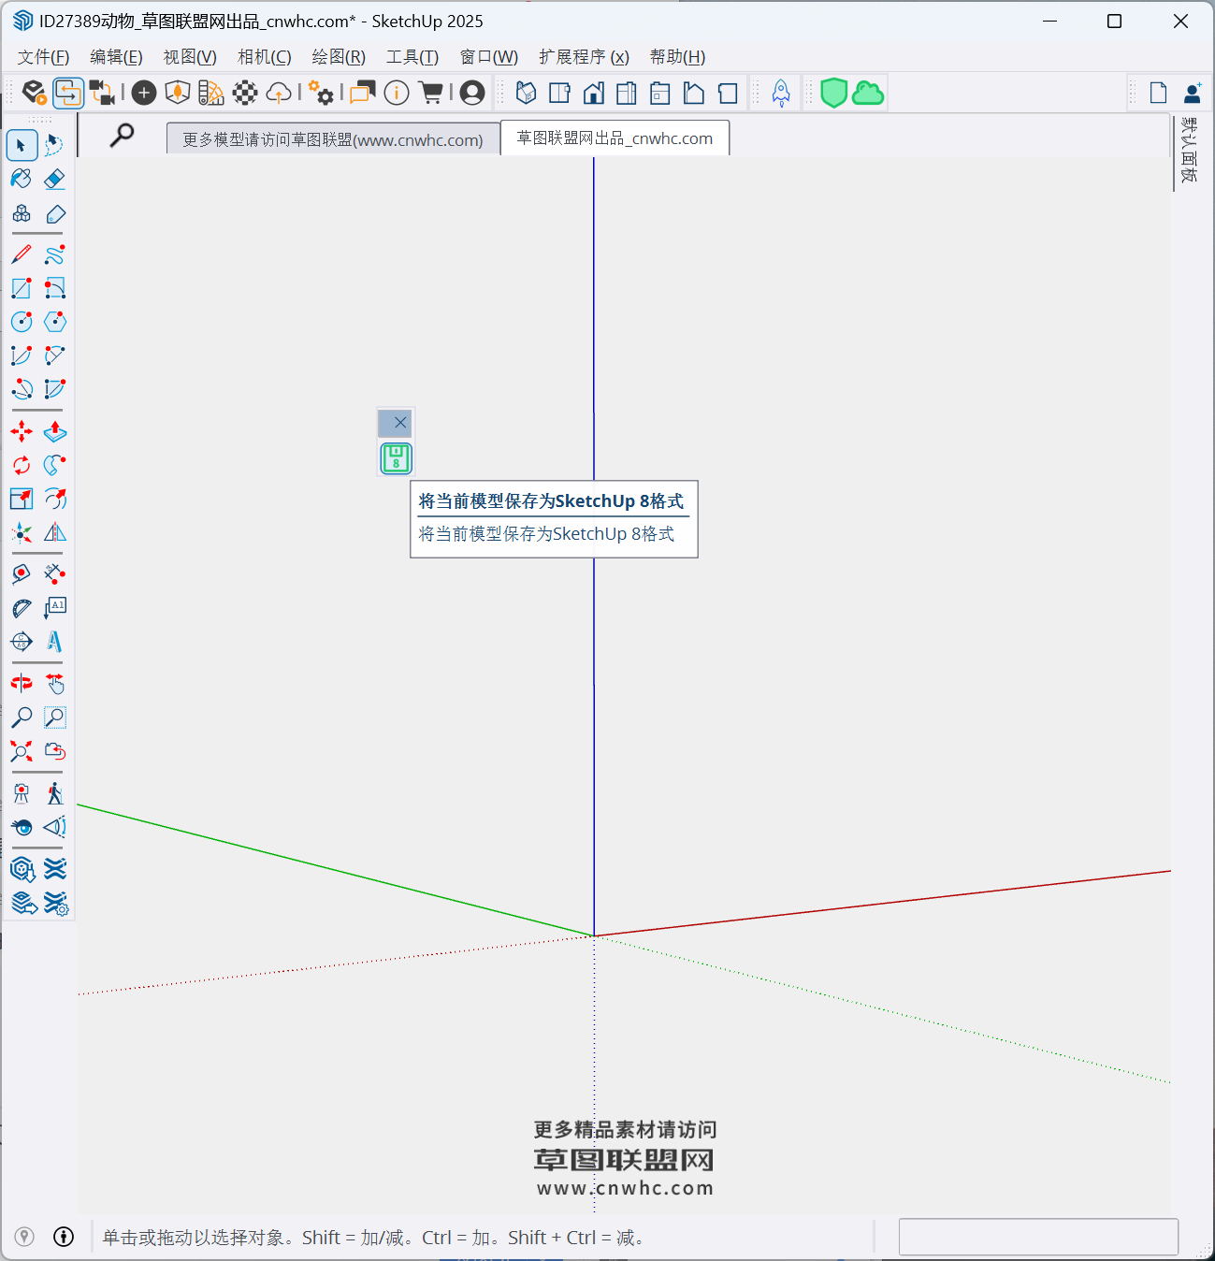Select the red pencil Line tool
The height and width of the screenshot is (1261, 1215).
[x=21, y=254]
